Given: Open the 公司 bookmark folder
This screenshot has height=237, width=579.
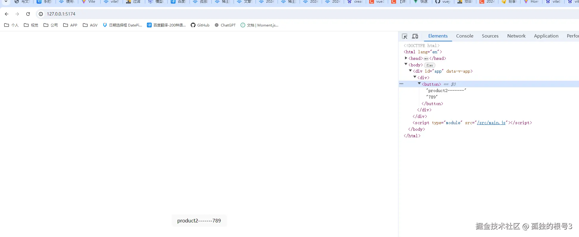Looking at the screenshot, I should [x=51, y=25].
